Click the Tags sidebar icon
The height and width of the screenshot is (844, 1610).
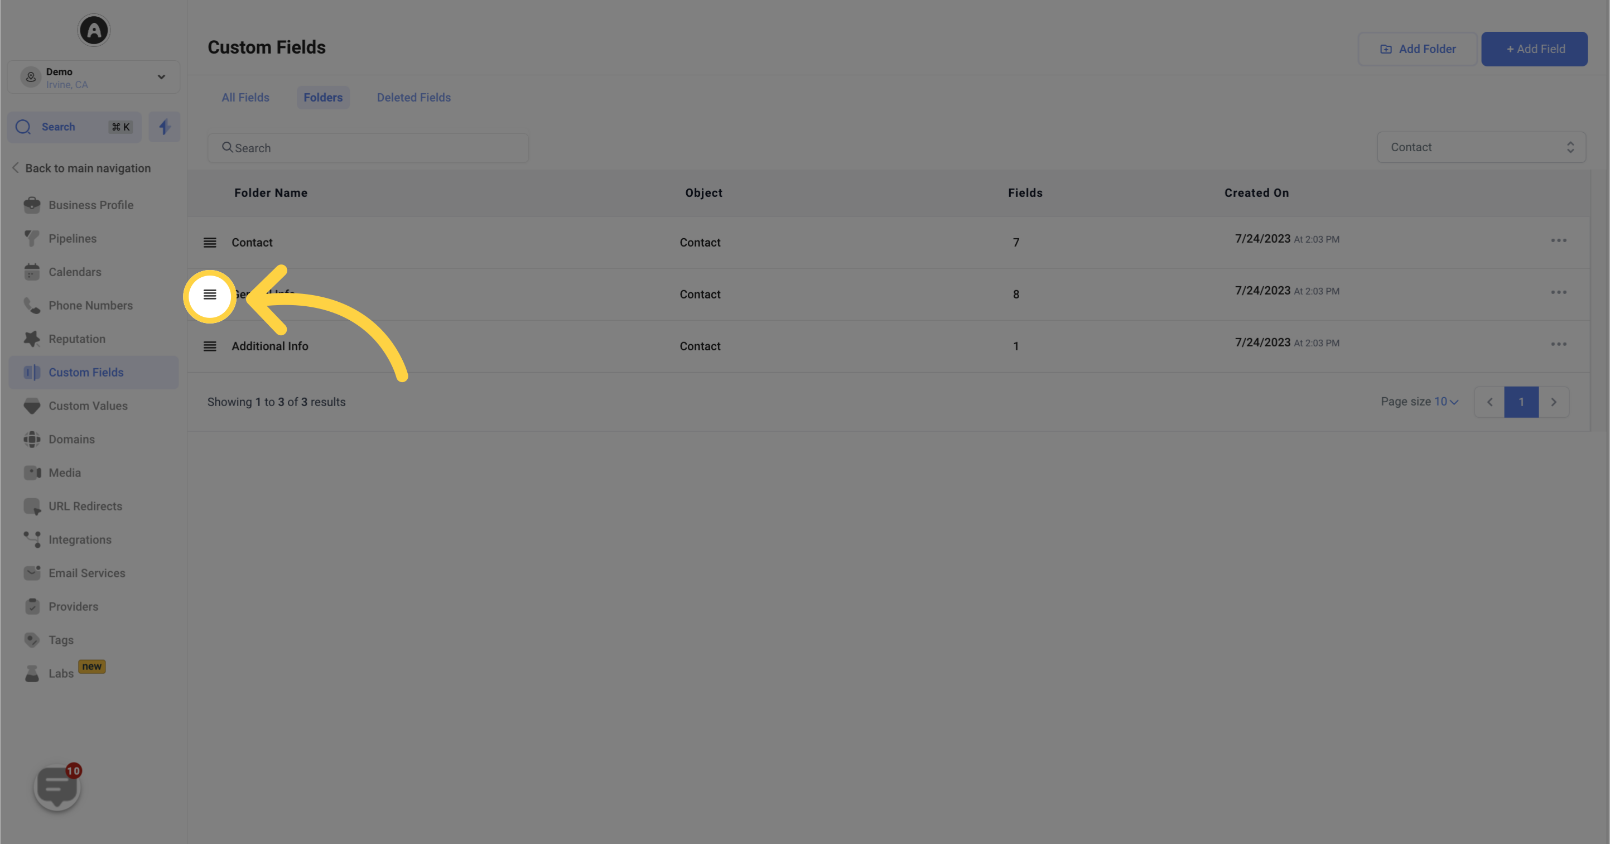pyautogui.click(x=31, y=640)
